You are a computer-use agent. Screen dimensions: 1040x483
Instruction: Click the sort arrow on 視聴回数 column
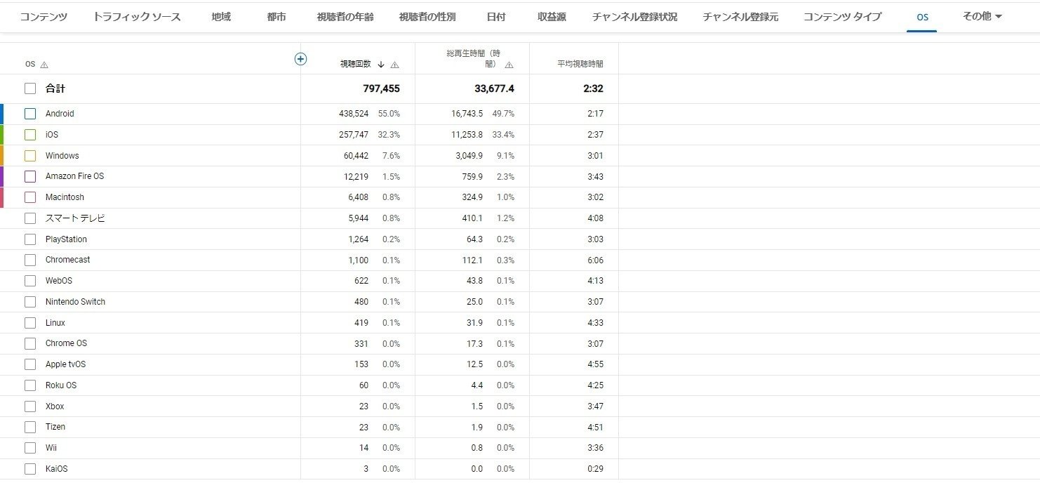coord(381,65)
